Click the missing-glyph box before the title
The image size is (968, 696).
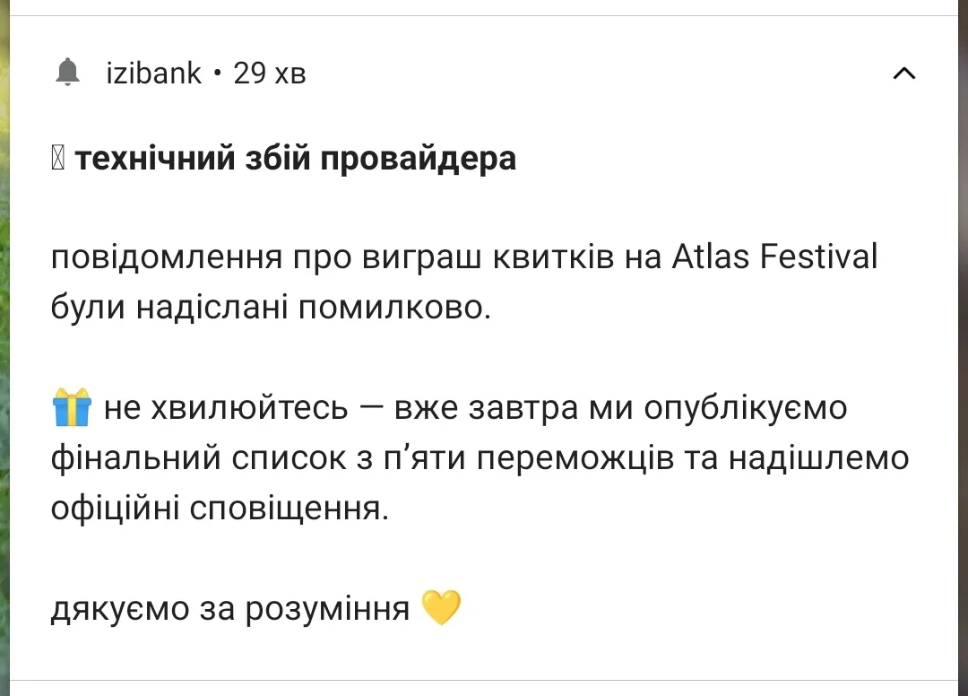coord(57,158)
